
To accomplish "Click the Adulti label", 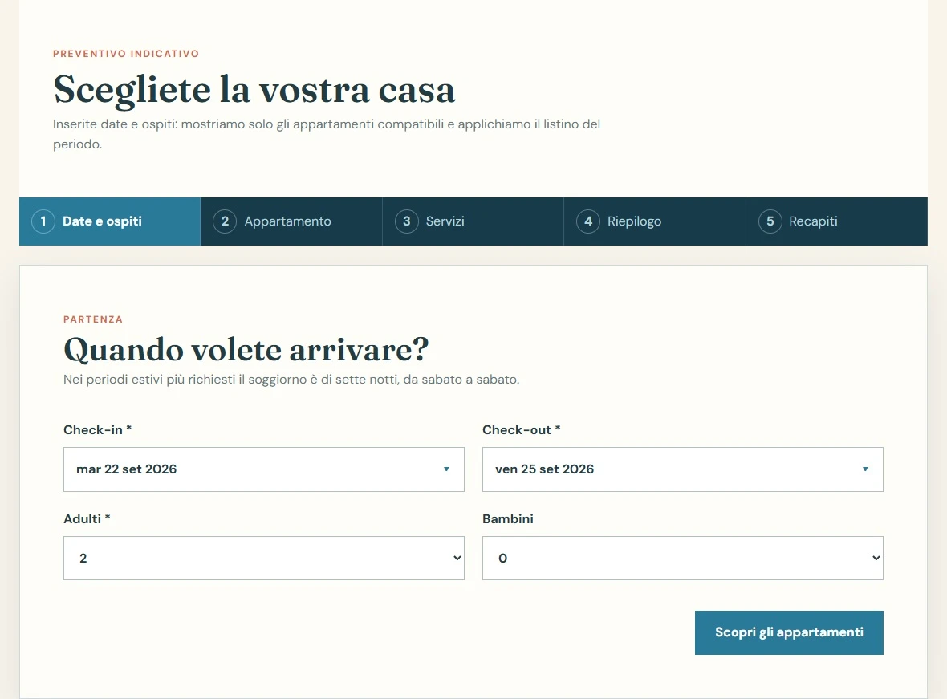I will [x=87, y=518].
